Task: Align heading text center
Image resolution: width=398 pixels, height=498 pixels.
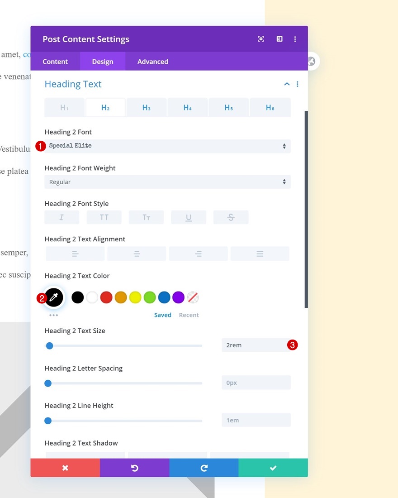Action: point(137,254)
